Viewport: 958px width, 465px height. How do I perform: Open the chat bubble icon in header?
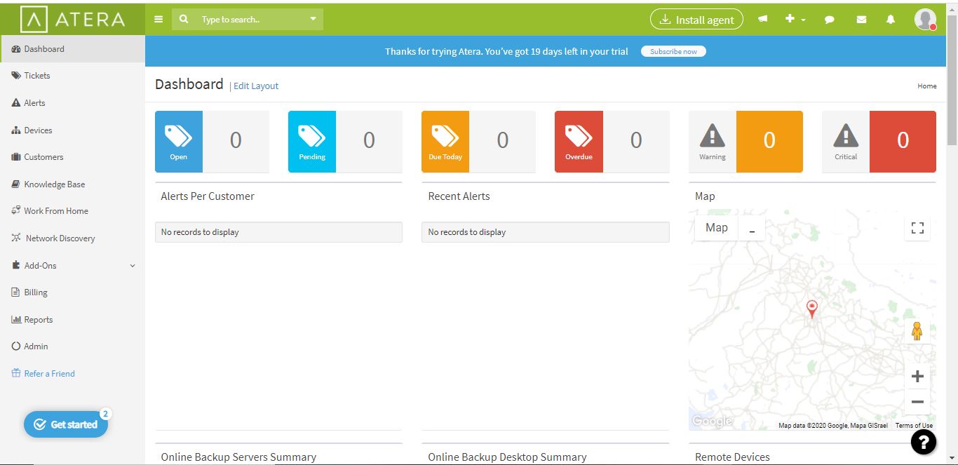click(x=829, y=20)
